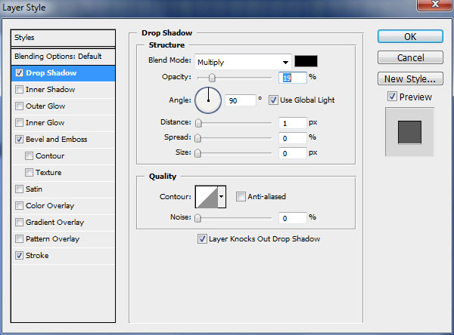Open the black shadow color swatch
Screen dimensions: 454x335
[x=306, y=61]
